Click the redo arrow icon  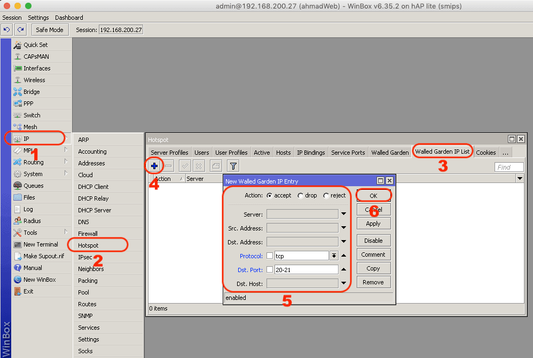pyautogui.click(x=20, y=30)
